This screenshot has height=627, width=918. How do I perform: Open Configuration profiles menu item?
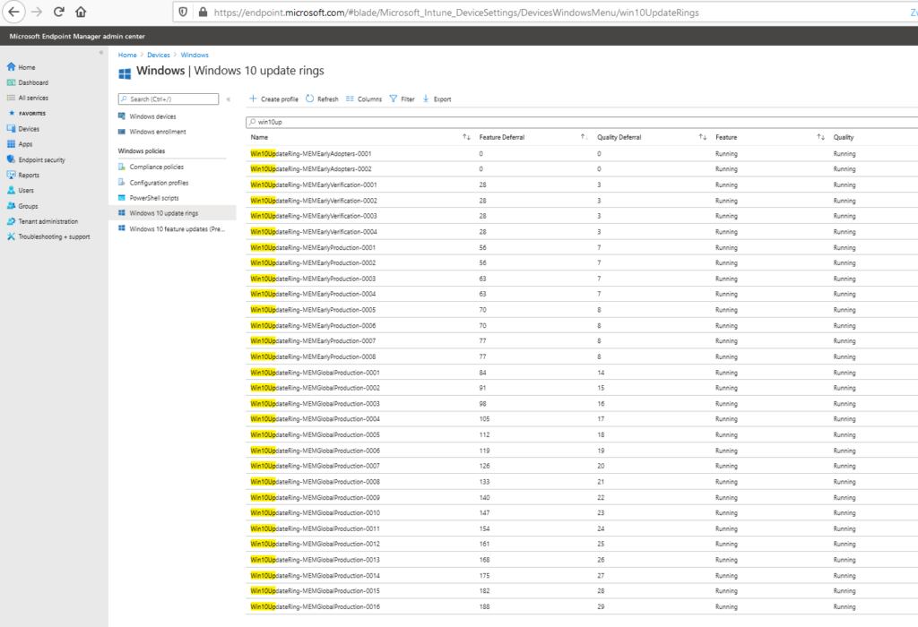(159, 183)
